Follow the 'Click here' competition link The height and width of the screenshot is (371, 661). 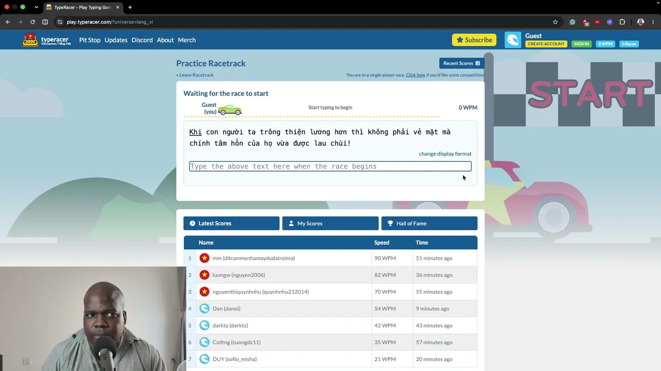[416, 75]
